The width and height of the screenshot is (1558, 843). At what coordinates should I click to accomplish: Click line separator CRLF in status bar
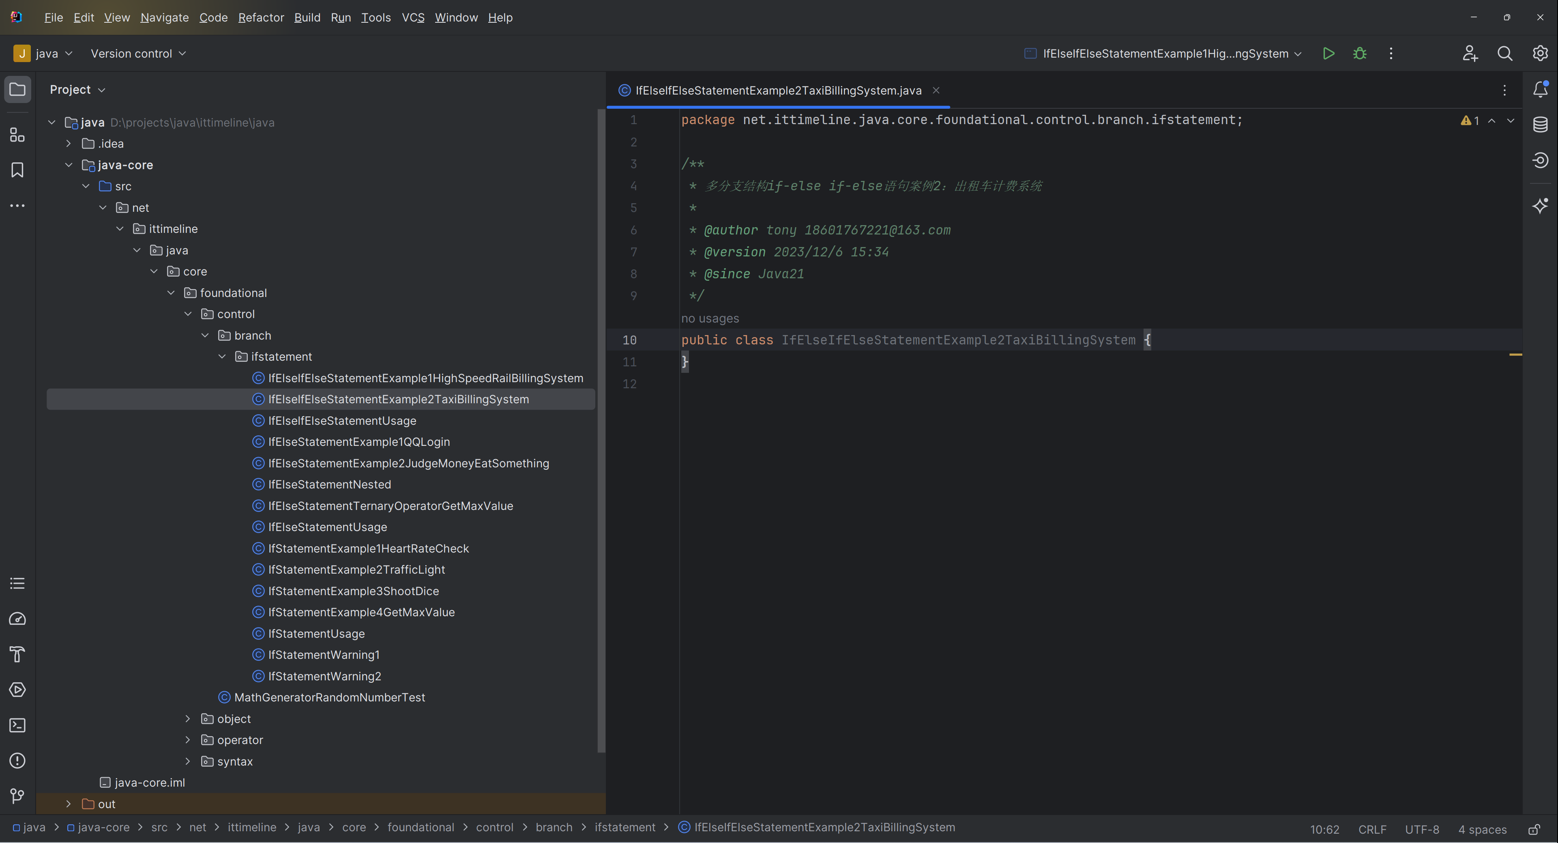[1372, 829]
